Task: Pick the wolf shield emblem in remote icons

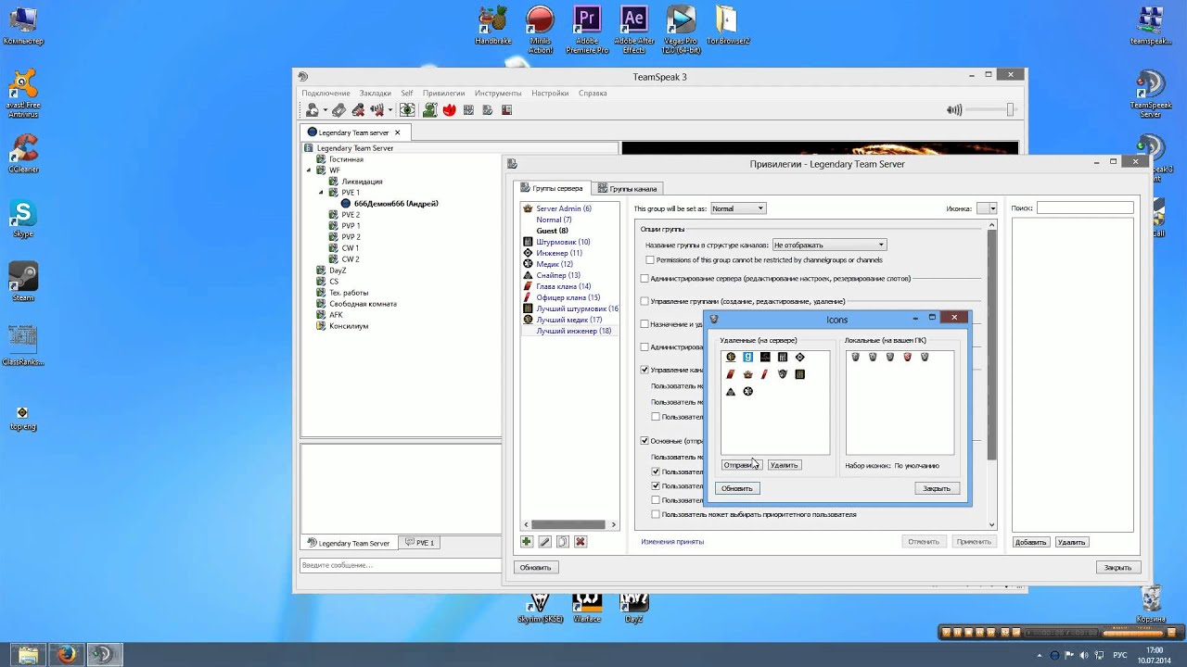Action: pos(783,374)
